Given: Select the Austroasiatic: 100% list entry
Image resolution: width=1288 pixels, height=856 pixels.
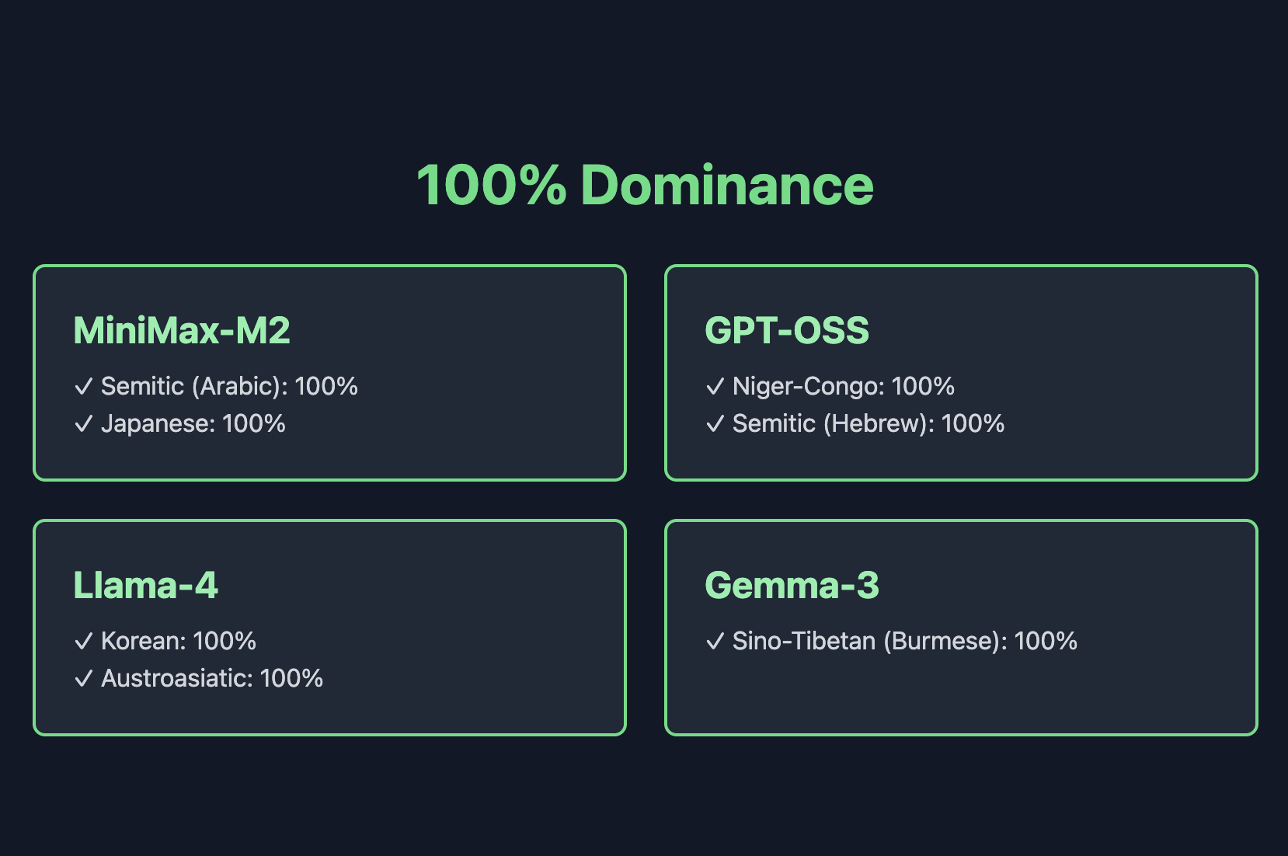Looking at the screenshot, I should point(211,679).
